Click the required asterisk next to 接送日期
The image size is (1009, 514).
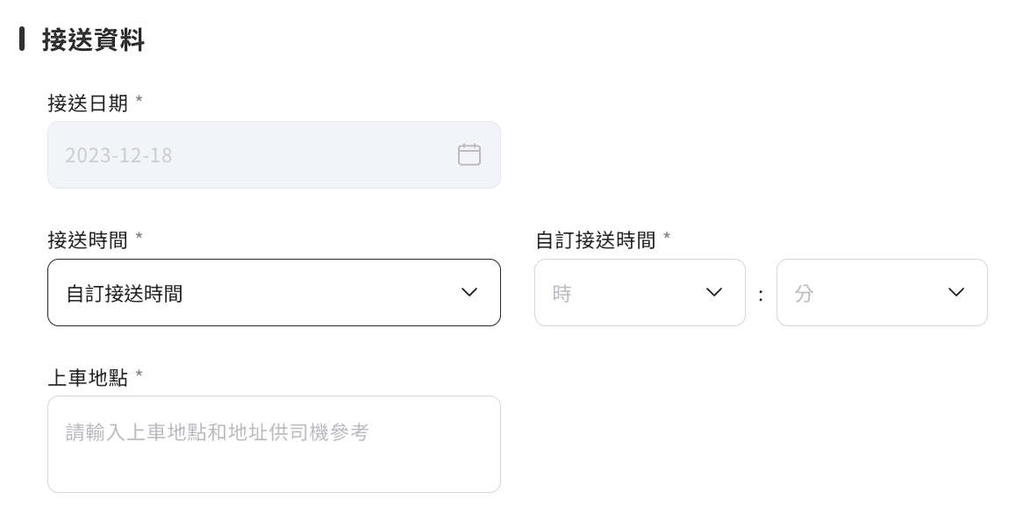pyautogui.click(x=139, y=100)
